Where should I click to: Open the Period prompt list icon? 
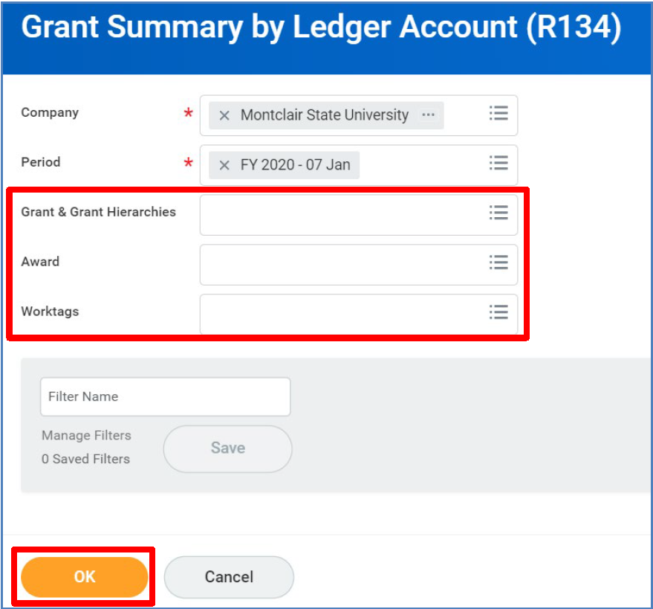(498, 164)
